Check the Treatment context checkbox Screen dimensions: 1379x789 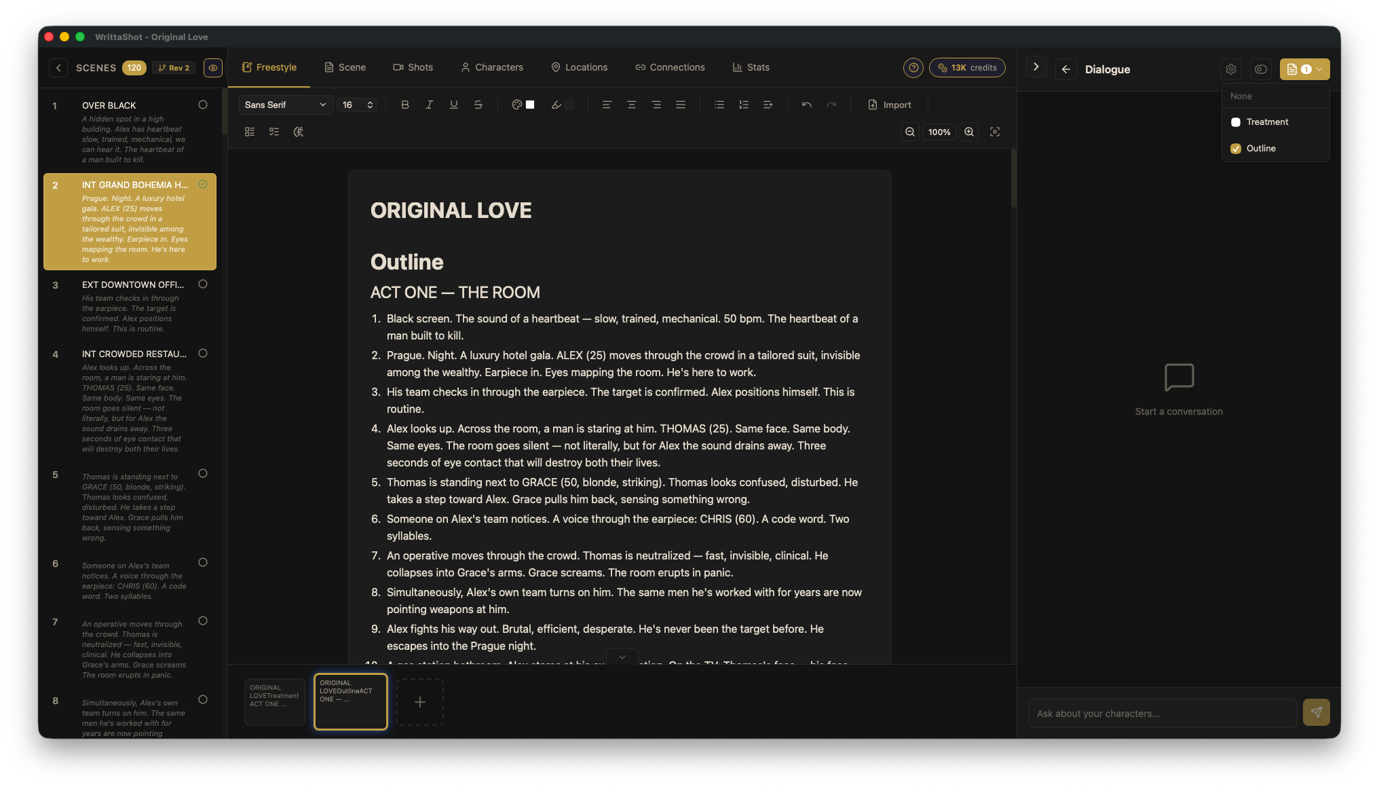[1236, 122]
